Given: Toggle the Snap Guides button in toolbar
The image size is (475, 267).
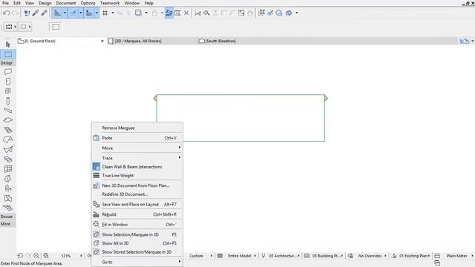Looking at the screenshot, I should [73, 13].
